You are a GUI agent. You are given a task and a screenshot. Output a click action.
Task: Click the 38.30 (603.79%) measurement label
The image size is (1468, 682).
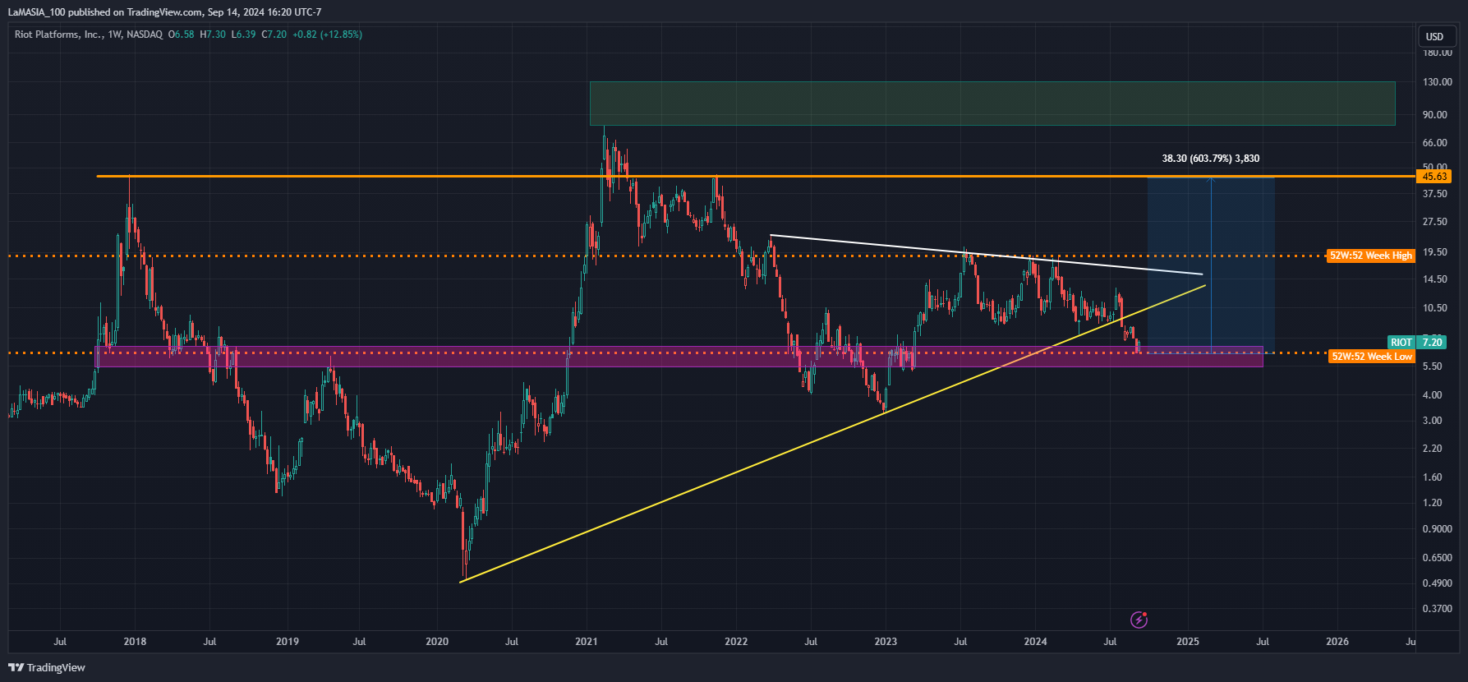[x=1210, y=159]
